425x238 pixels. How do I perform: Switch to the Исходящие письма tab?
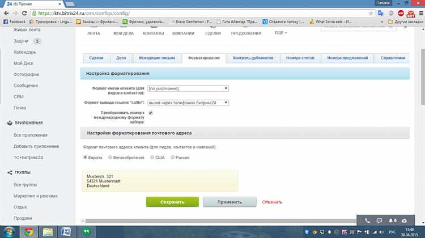pos(157,58)
